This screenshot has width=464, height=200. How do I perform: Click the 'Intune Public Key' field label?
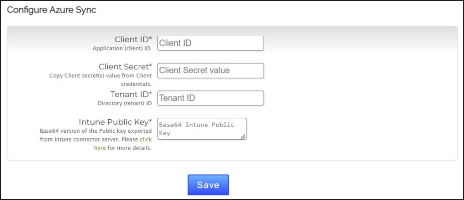(x=113, y=123)
